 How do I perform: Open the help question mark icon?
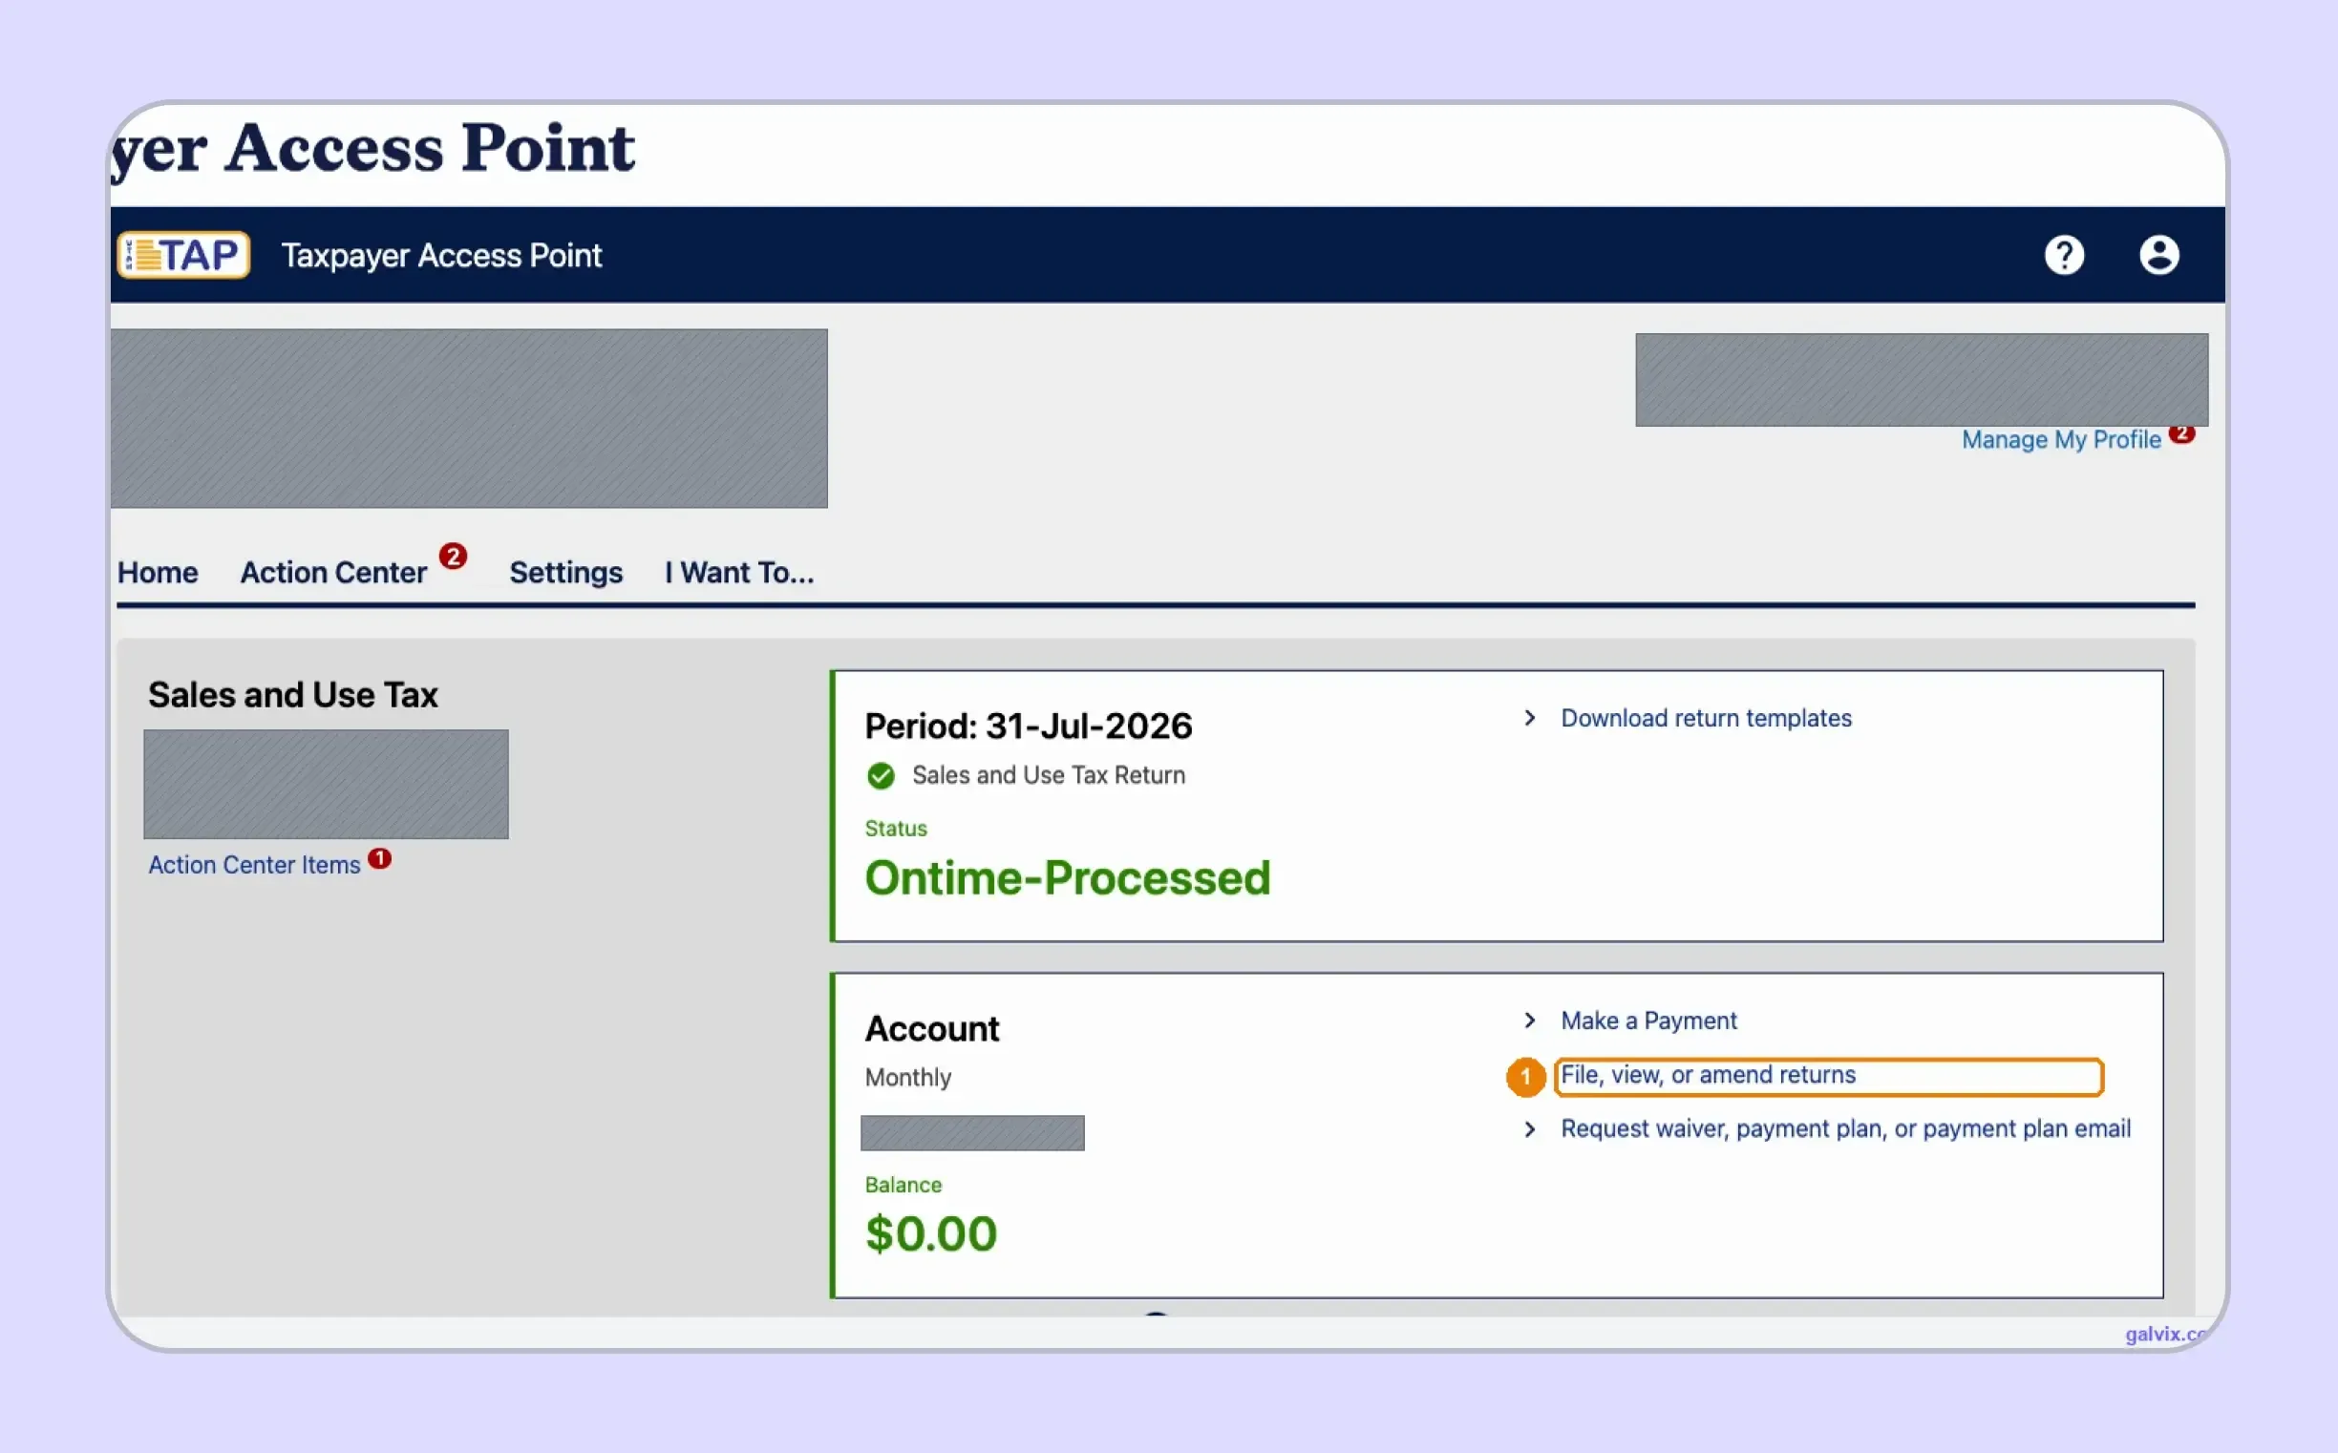2064,255
